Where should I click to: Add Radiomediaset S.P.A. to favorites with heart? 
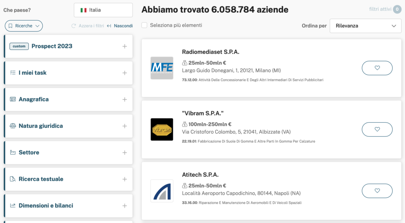point(377,68)
